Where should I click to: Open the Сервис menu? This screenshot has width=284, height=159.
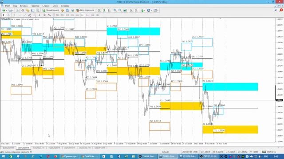(x=46, y=6)
